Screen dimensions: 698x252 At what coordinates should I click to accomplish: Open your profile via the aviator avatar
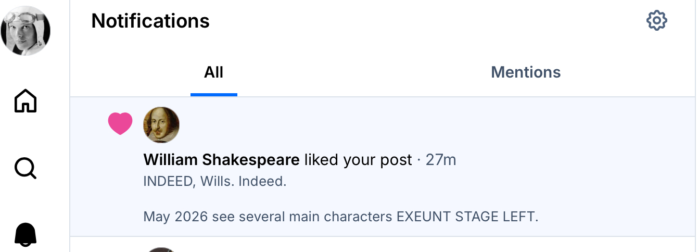(26, 31)
